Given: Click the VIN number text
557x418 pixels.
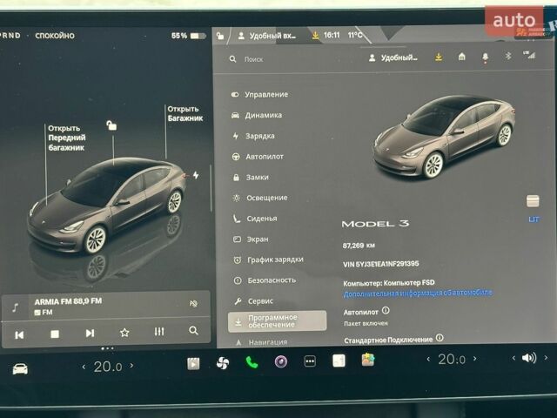Looking at the screenshot, I should click(381, 264).
